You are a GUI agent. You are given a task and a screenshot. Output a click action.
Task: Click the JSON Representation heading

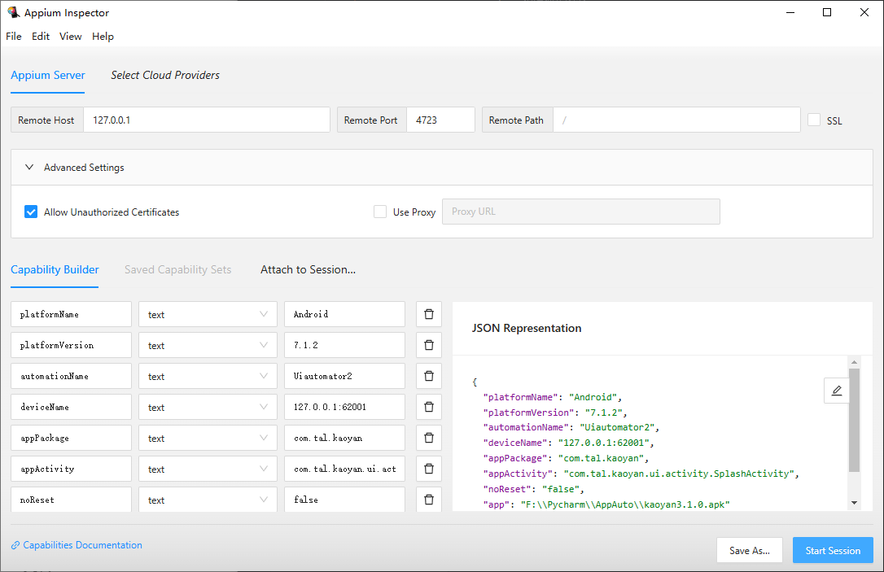527,328
